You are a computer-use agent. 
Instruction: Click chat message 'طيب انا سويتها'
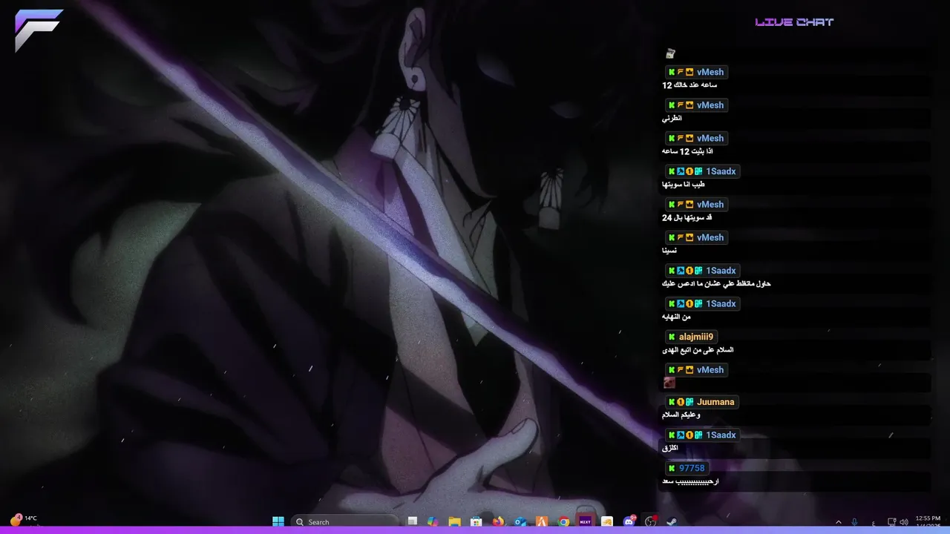[x=684, y=185]
